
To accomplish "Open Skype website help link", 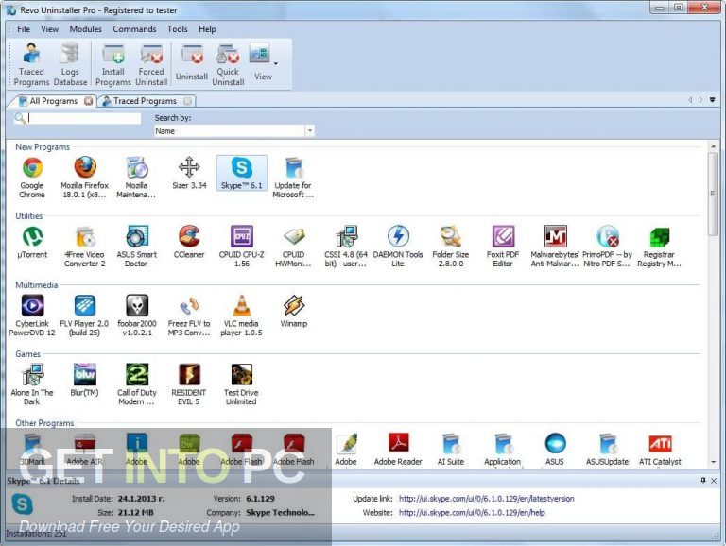I will [x=472, y=513].
